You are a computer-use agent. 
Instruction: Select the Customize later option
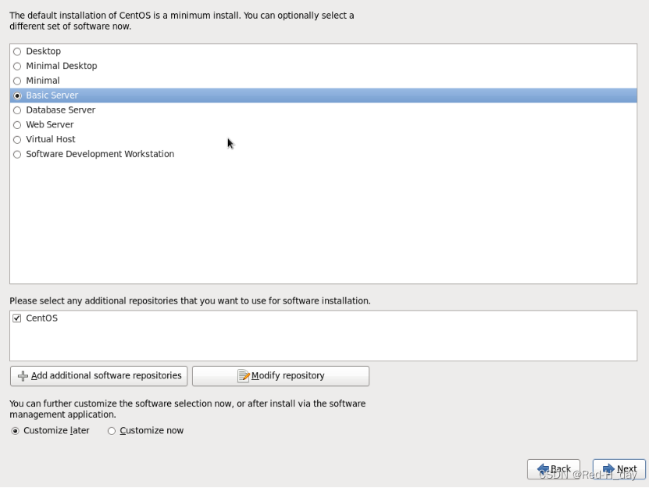16,430
